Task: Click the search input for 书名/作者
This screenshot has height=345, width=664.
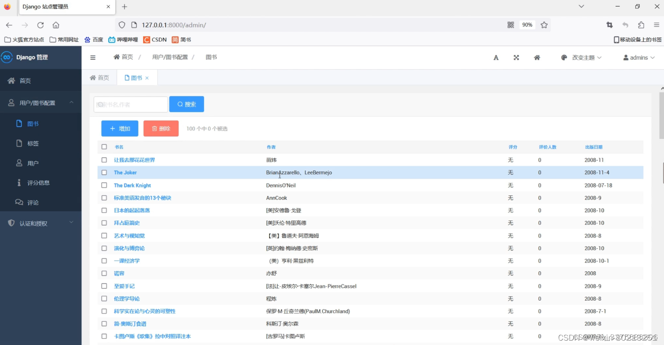Action: (130, 104)
